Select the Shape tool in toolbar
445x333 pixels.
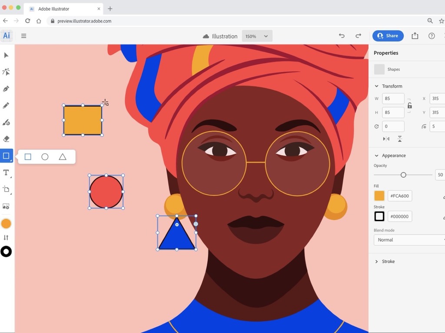tap(7, 156)
